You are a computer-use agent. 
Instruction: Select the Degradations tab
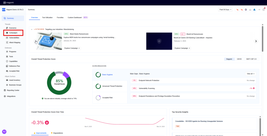57,133
